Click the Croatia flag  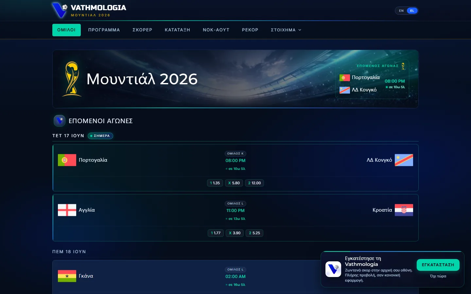pyautogui.click(x=404, y=210)
